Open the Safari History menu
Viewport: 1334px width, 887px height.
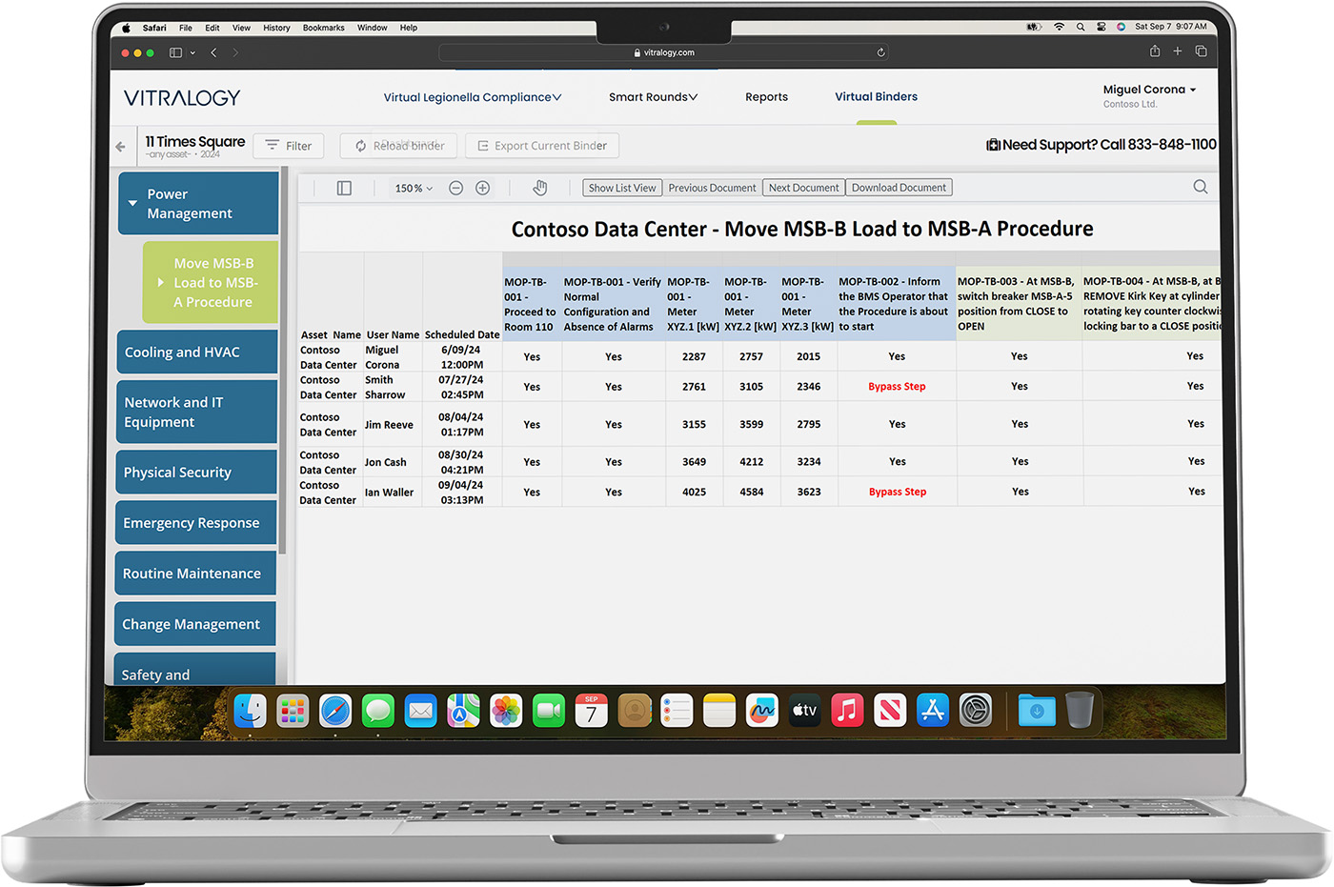[x=276, y=28]
